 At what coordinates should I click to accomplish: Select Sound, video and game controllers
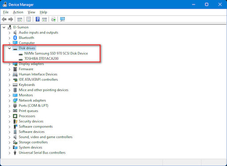(x=45, y=137)
